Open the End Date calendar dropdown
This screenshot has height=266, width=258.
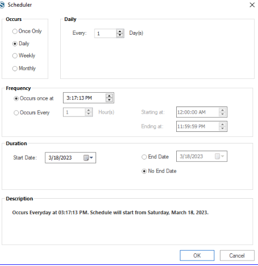(x=219, y=156)
